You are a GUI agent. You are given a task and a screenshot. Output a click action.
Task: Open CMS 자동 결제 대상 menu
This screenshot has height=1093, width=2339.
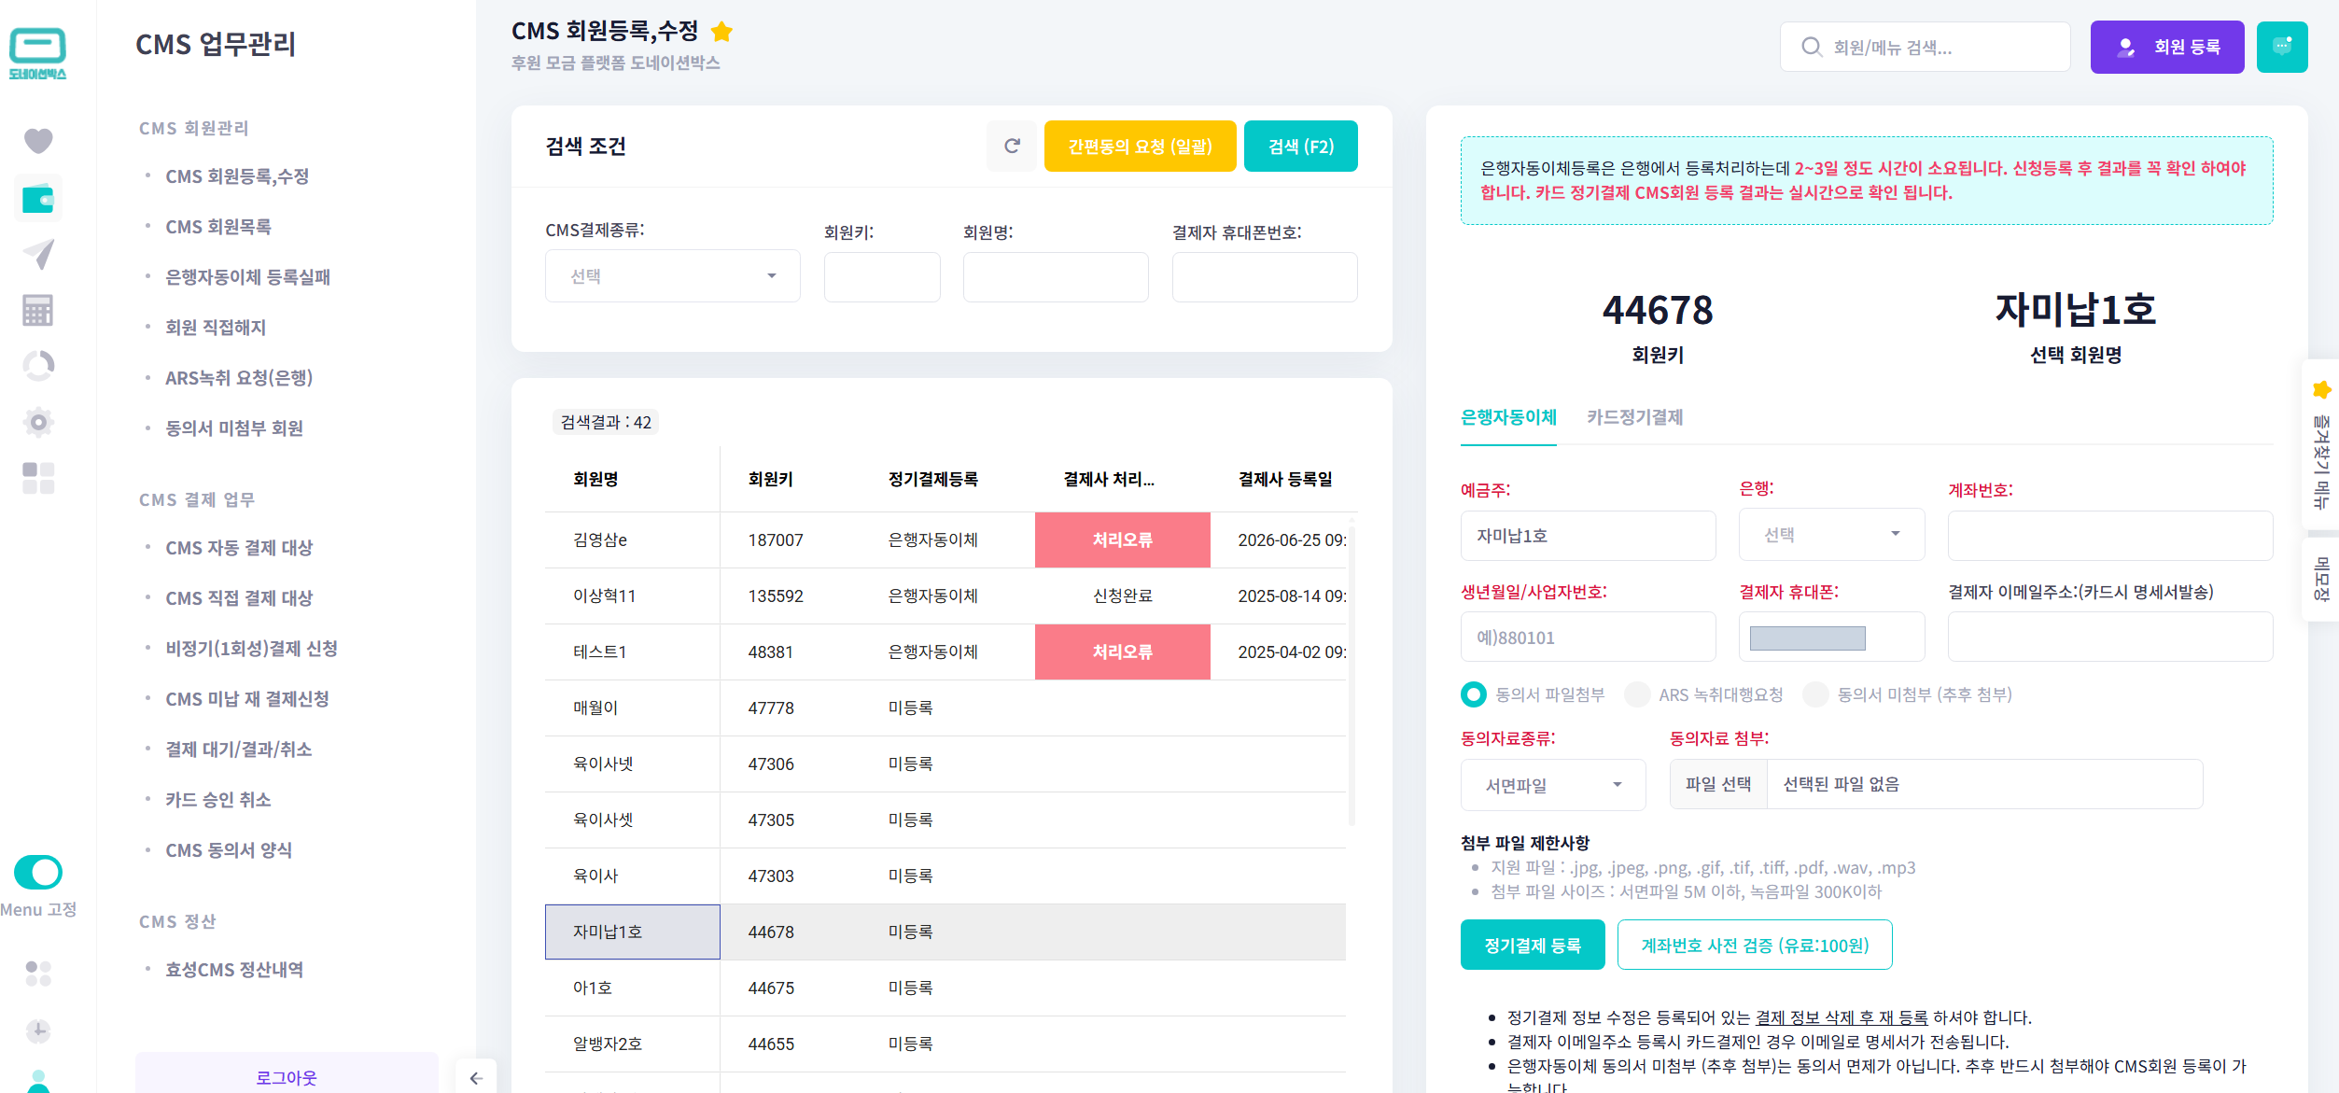pyautogui.click(x=239, y=548)
